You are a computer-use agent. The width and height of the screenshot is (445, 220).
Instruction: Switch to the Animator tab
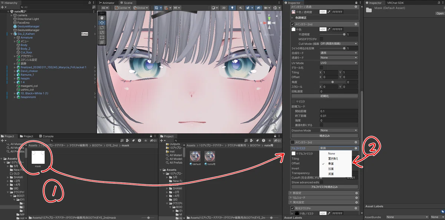[x=106, y=3]
